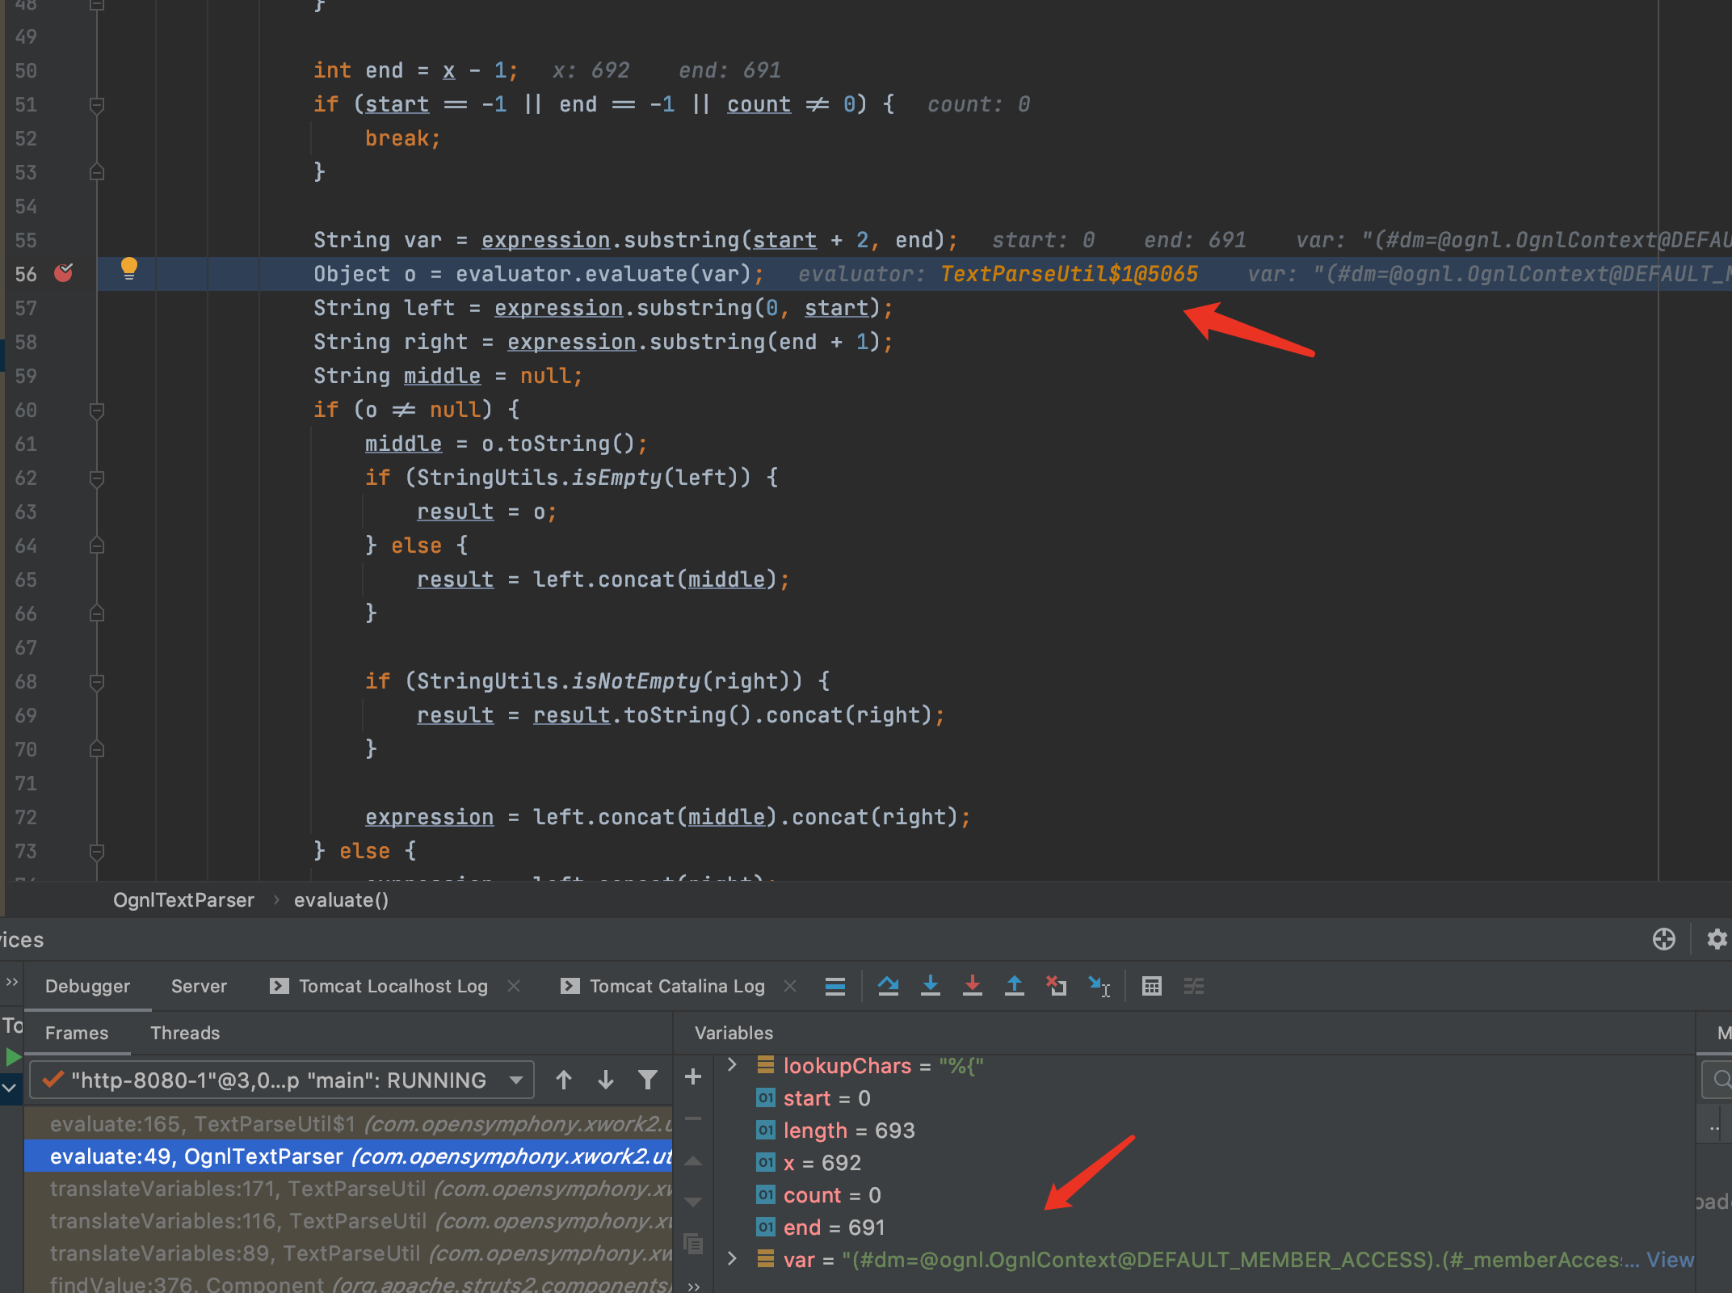This screenshot has height=1293, width=1732.
Task: Switch to the Debugger tab
Action: [x=87, y=986]
